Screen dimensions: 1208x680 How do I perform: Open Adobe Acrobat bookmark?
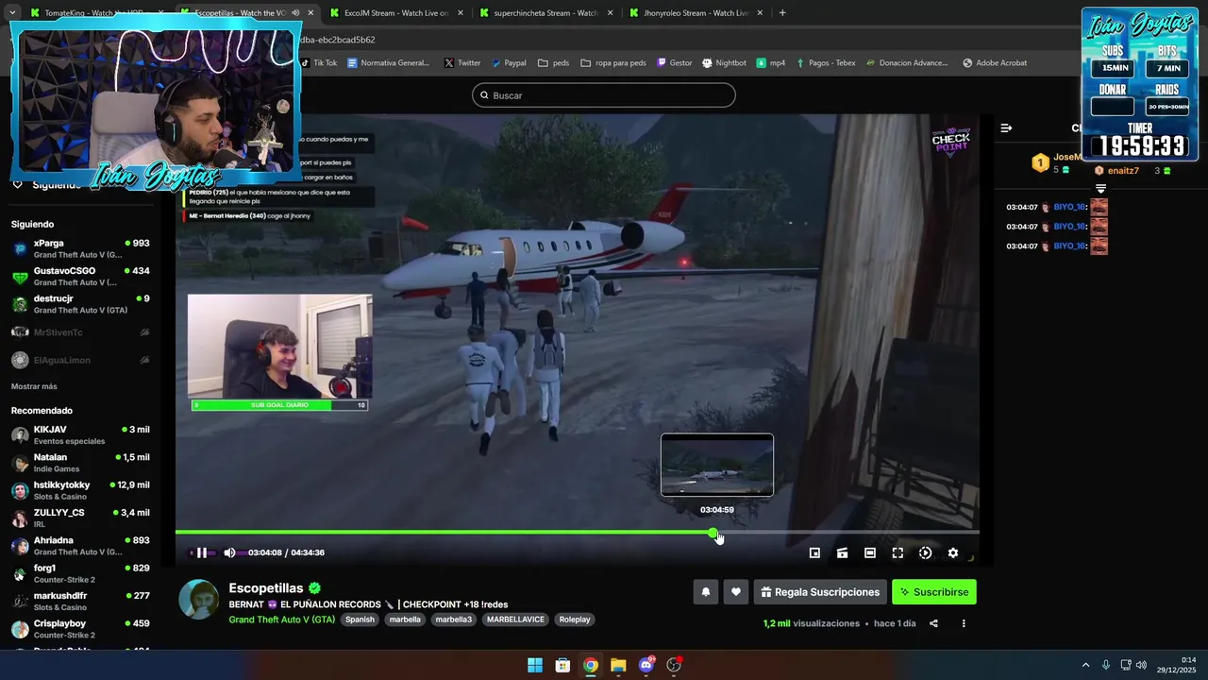(995, 63)
